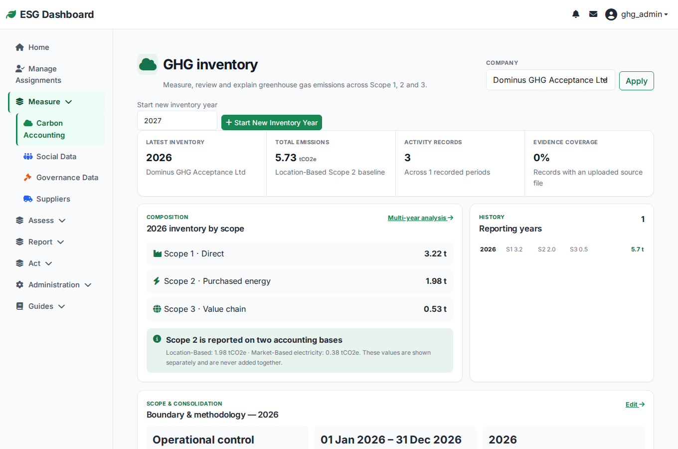Click the Governance Data gavel icon
Image resolution: width=678 pixels, height=449 pixels.
coord(28,178)
